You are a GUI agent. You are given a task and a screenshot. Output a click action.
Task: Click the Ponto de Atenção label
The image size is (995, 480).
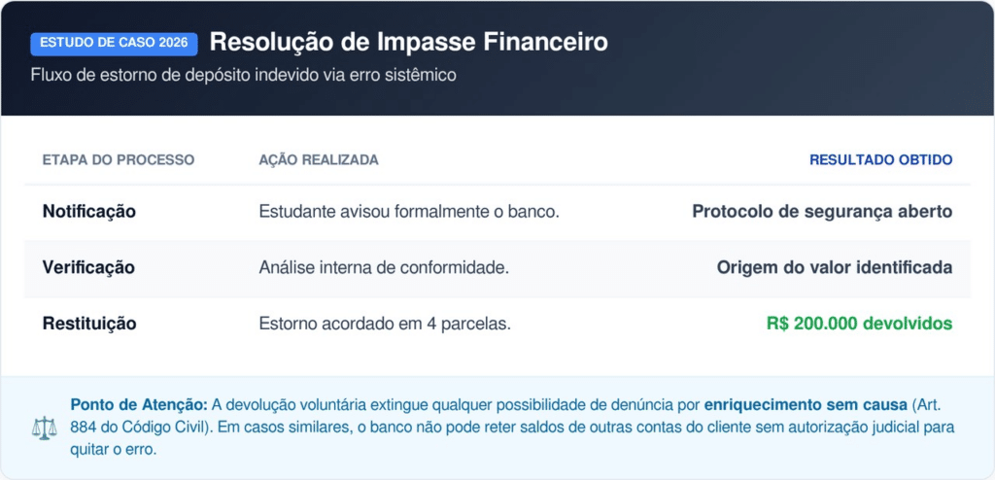pos(139,404)
